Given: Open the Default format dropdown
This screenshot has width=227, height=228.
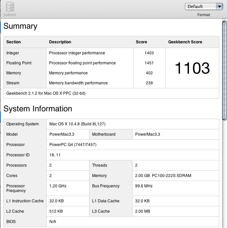Looking at the screenshot, I should (204, 7).
